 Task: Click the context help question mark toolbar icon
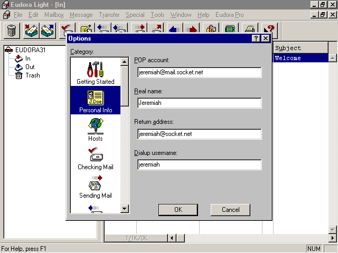click(269, 28)
